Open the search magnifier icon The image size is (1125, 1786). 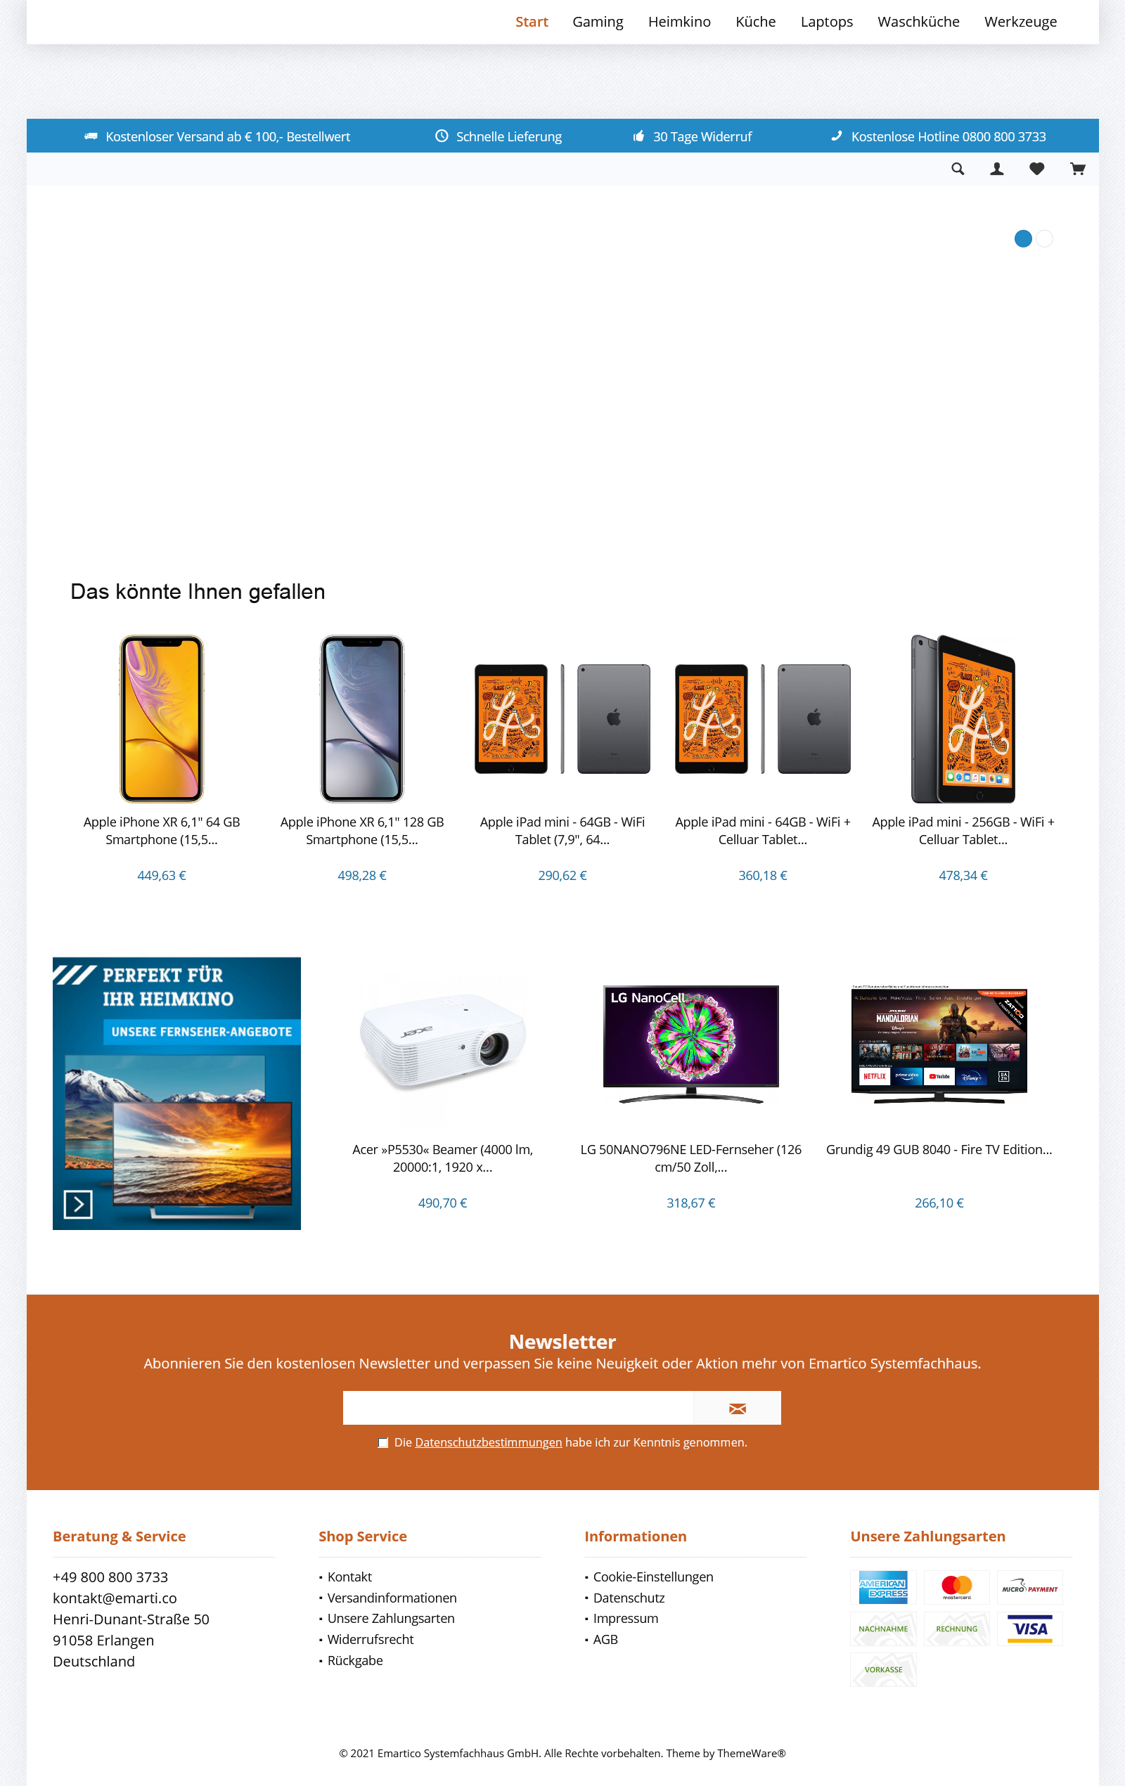click(x=957, y=169)
